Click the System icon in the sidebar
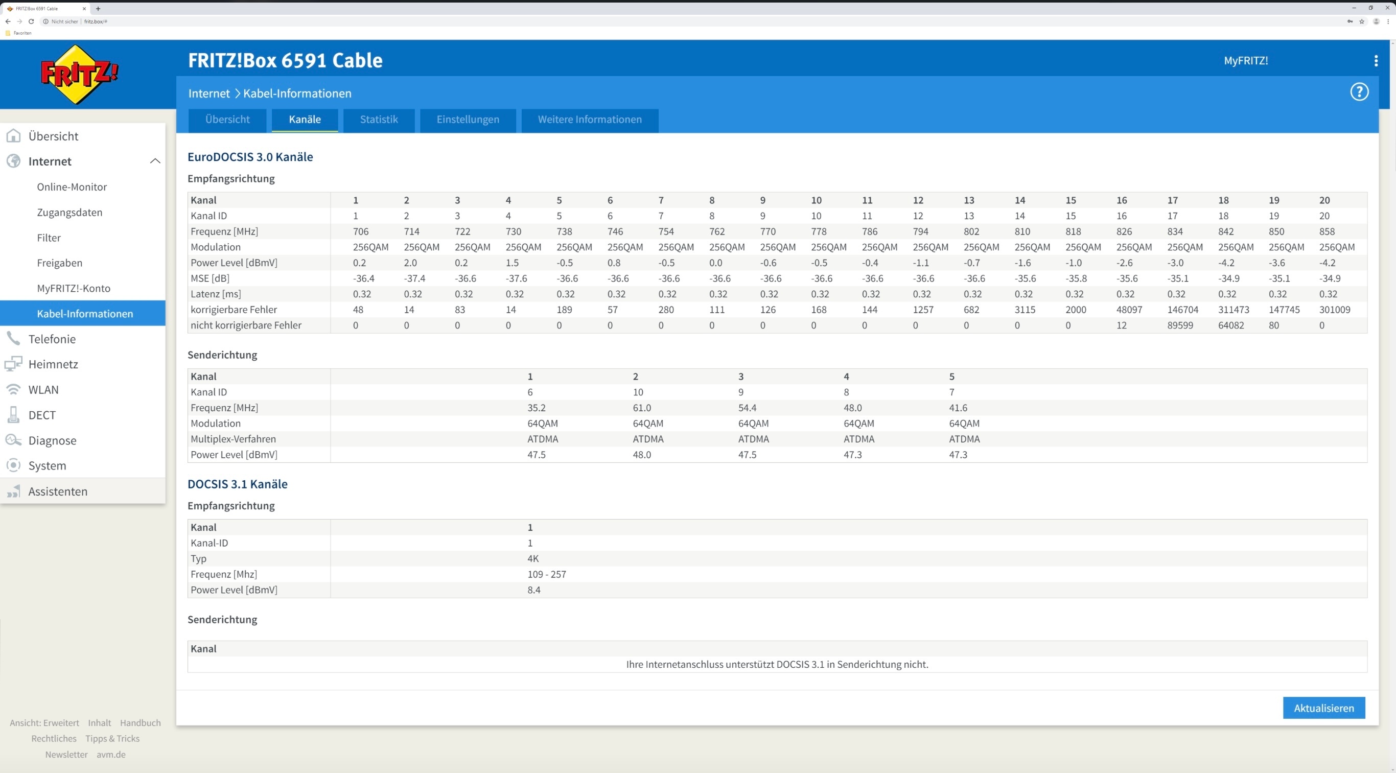The width and height of the screenshot is (1396, 773). 14,465
